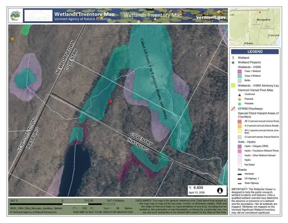Click the Confirmed vernal pool triangle icon
288x223 pixels.
[240, 95]
